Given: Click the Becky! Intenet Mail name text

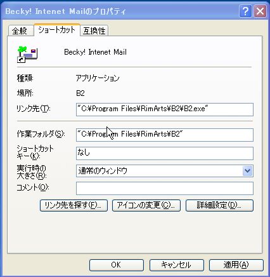Looking at the screenshot, I should pyautogui.click(x=95, y=52).
